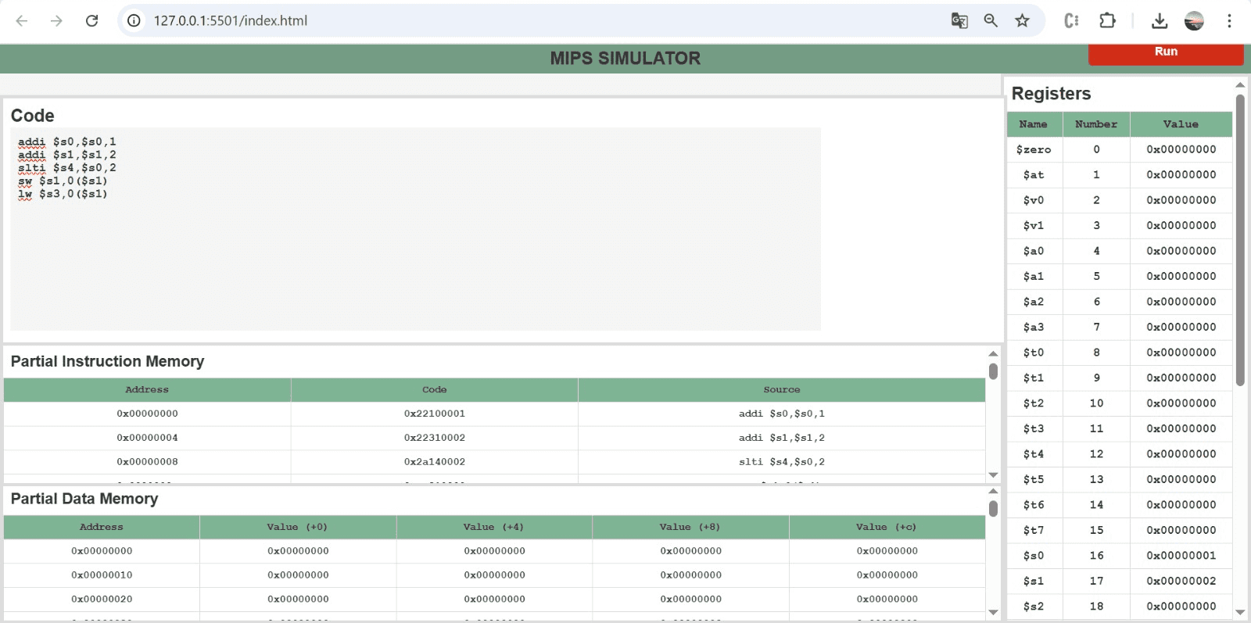The height and width of the screenshot is (623, 1251).
Task: Select the $s2 register name
Action: [x=1034, y=607]
